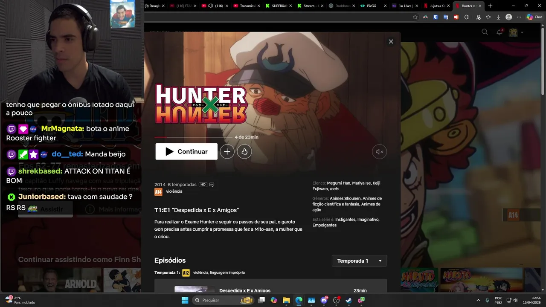Add Hunter x Hunter to My List

pos(227,151)
